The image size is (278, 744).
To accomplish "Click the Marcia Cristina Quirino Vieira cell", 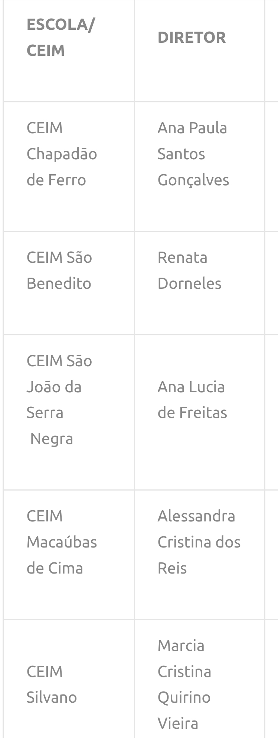I will (x=184, y=684).
